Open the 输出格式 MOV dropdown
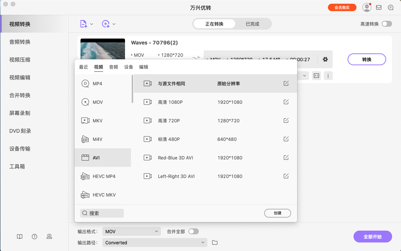Image resolution: width=401 pixels, height=251 pixels. [x=131, y=231]
